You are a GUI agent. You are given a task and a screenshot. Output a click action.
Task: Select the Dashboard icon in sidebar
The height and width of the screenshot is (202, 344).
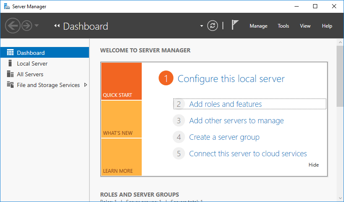point(10,53)
